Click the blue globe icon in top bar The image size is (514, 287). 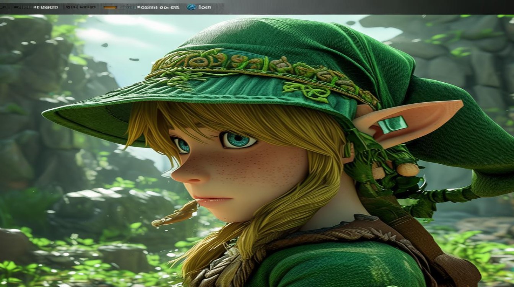pyautogui.click(x=191, y=7)
